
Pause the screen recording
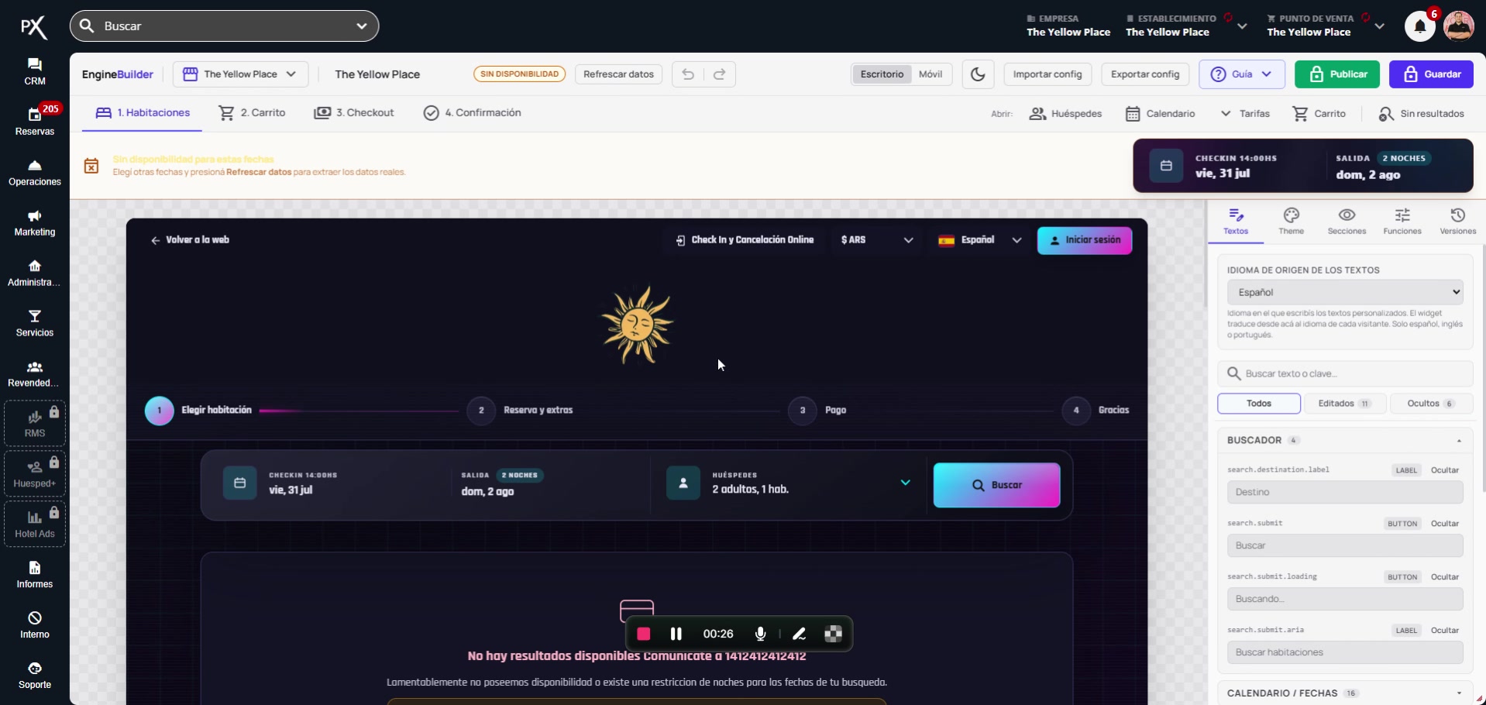[676, 634]
